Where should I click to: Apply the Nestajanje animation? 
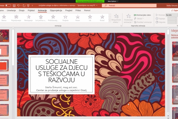click(x=29, y=18)
